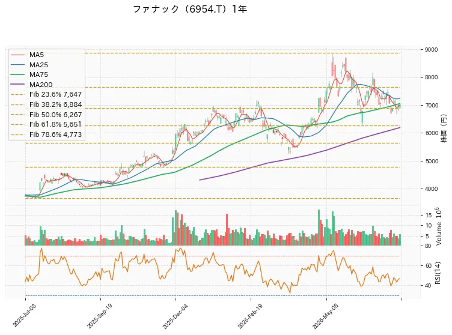Click the 2026-Feb-19 date axis label
Screen dimensions: 452x335
250,316
